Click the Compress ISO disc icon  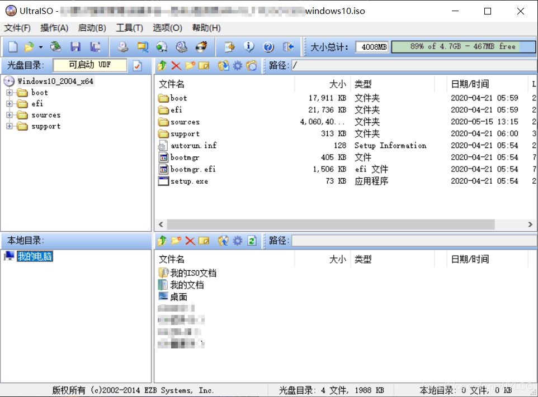[162, 46]
